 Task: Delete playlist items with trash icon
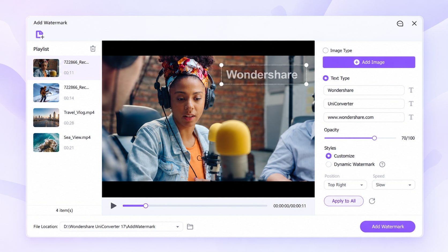point(93,49)
